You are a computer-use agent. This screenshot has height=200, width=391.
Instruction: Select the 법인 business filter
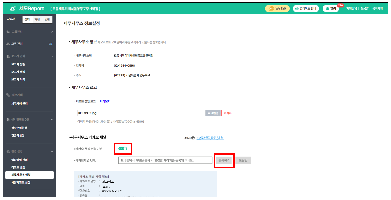click(47, 20)
